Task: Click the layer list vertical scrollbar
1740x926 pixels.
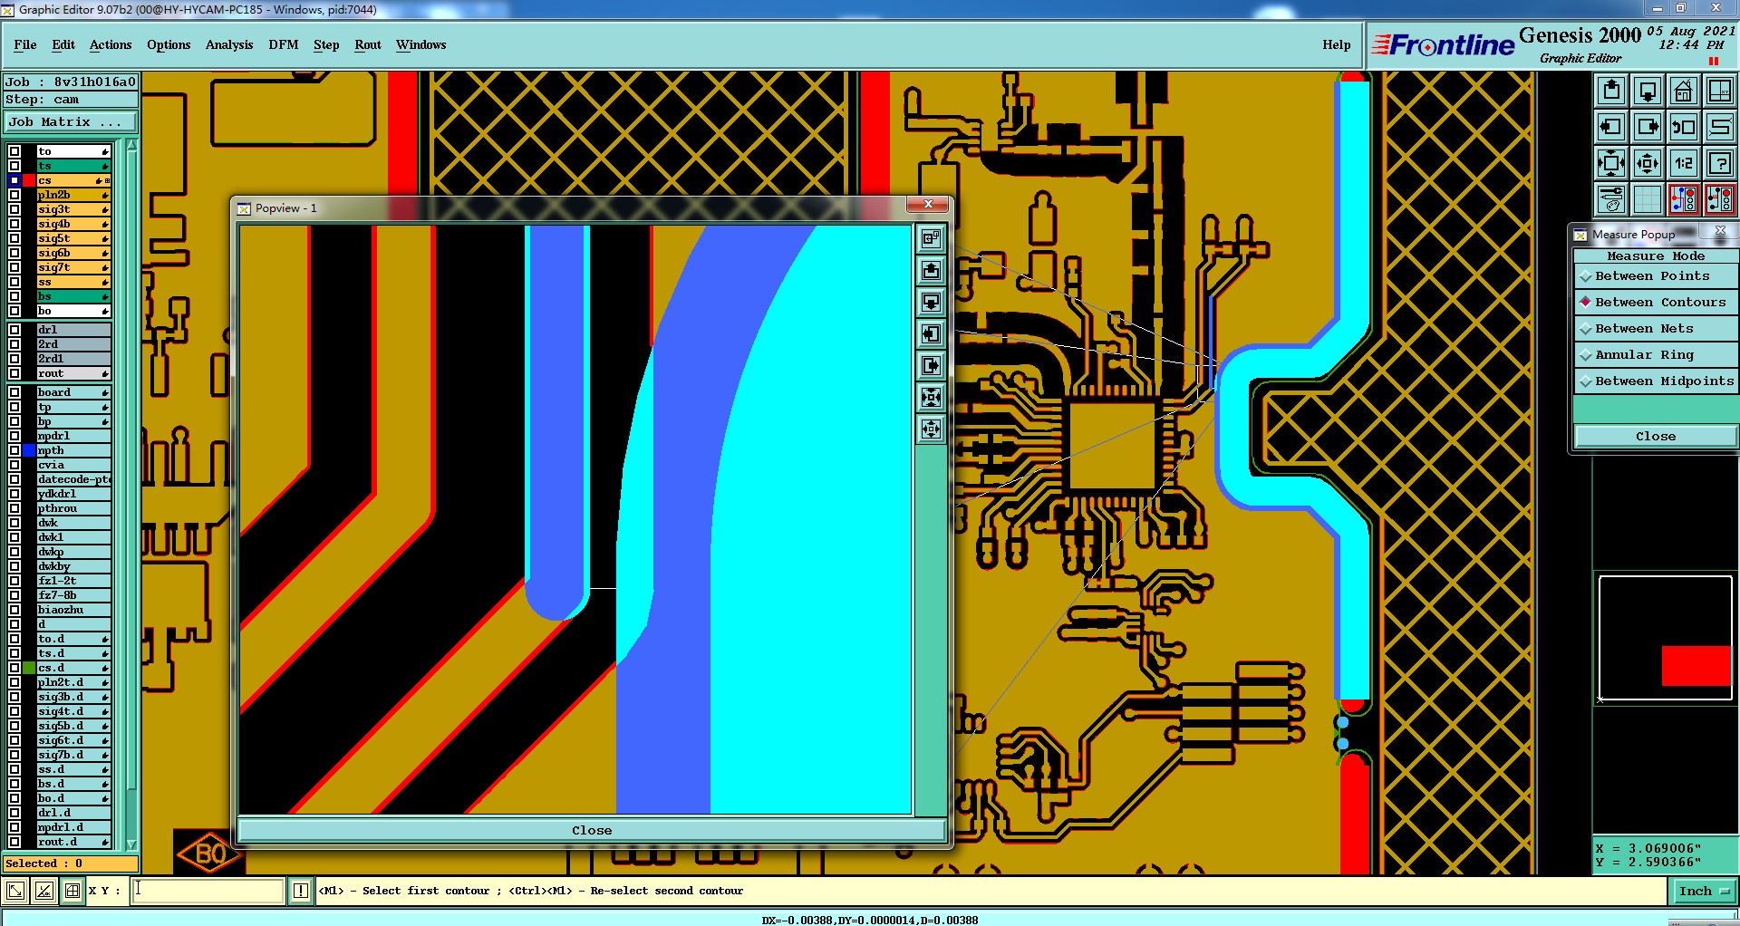Action: 131,496
